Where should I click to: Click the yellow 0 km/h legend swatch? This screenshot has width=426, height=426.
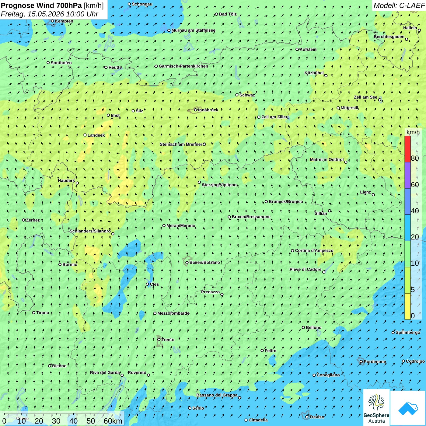[407, 306]
